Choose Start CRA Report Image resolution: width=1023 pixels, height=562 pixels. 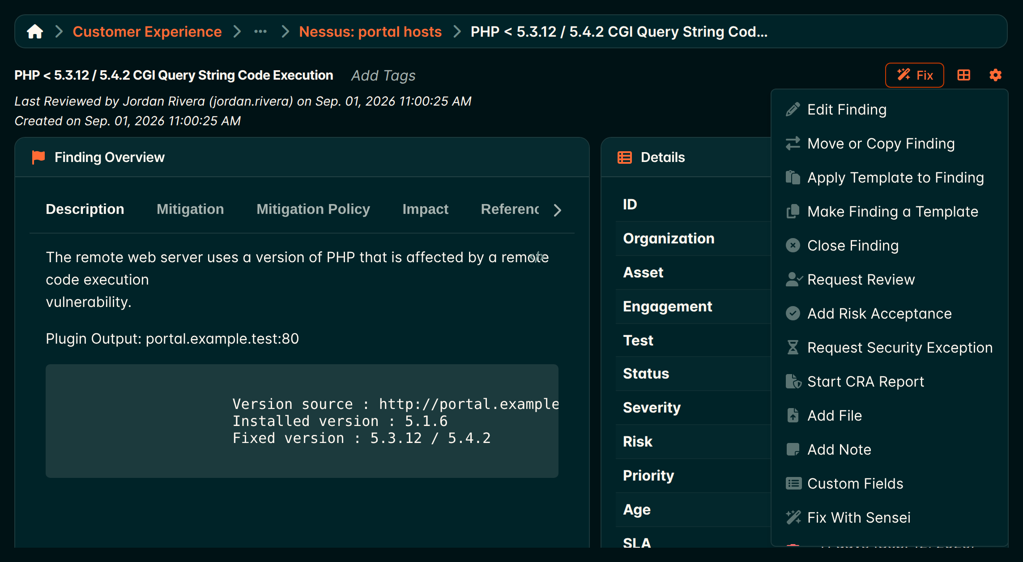(865, 382)
